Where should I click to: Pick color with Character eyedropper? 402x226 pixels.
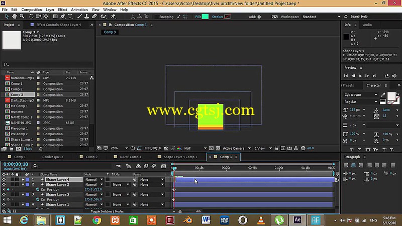coord(383,95)
